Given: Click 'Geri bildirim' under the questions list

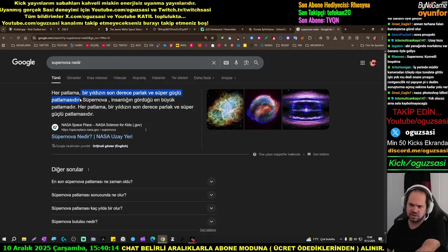Looking at the screenshot, I should coord(208,230).
